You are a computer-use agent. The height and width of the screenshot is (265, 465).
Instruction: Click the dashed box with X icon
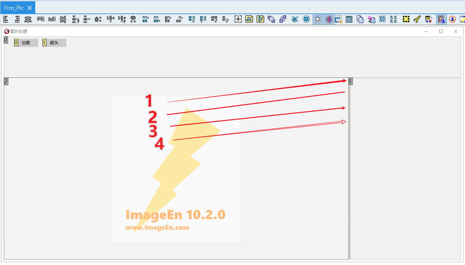[382, 20]
